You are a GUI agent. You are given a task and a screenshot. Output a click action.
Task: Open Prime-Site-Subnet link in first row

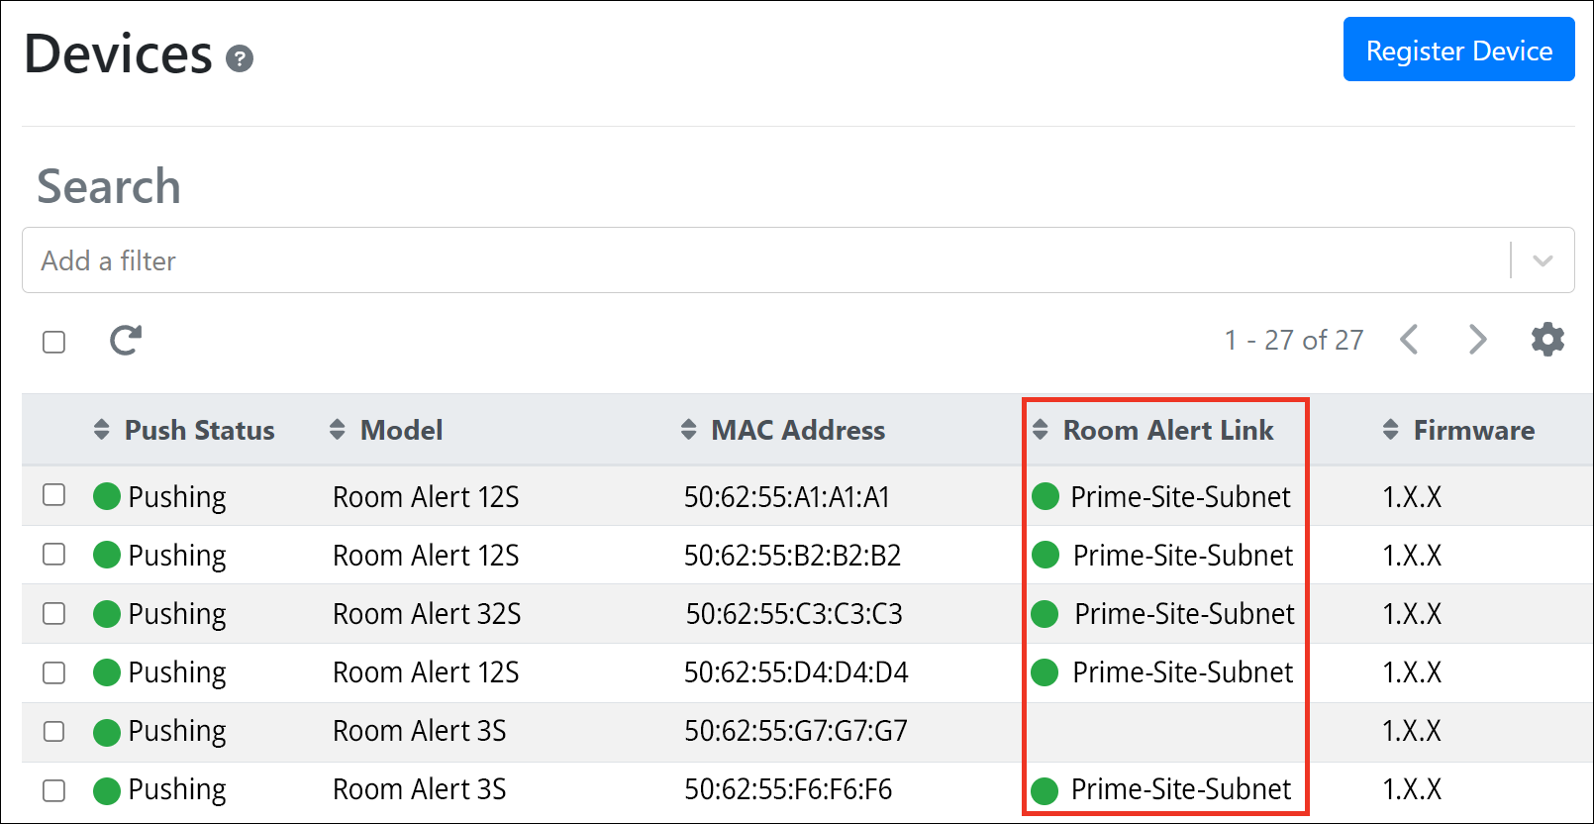pyautogui.click(x=1180, y=496)
